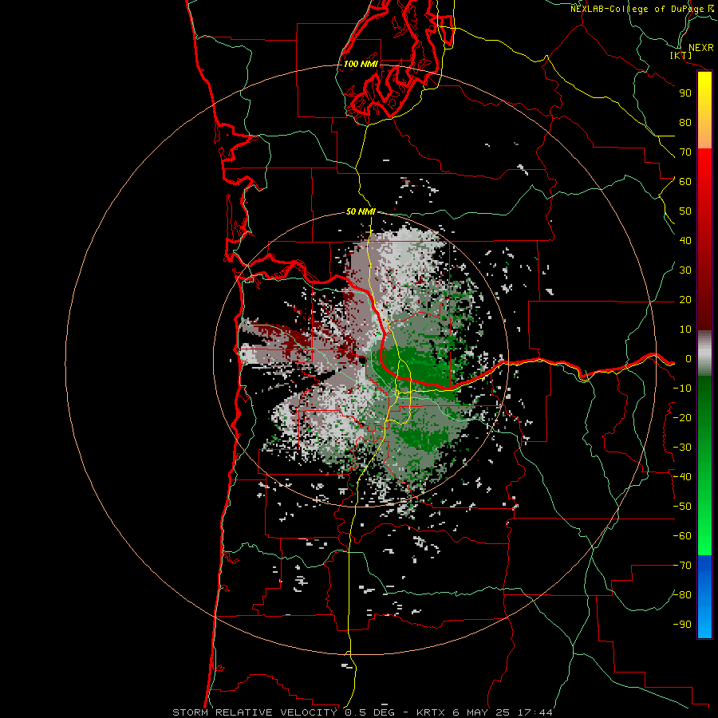The width and height of the screenshot is (718, 718).
Task: Pick the gray zero-velocity color bar segment
Action: pos(704,353)
